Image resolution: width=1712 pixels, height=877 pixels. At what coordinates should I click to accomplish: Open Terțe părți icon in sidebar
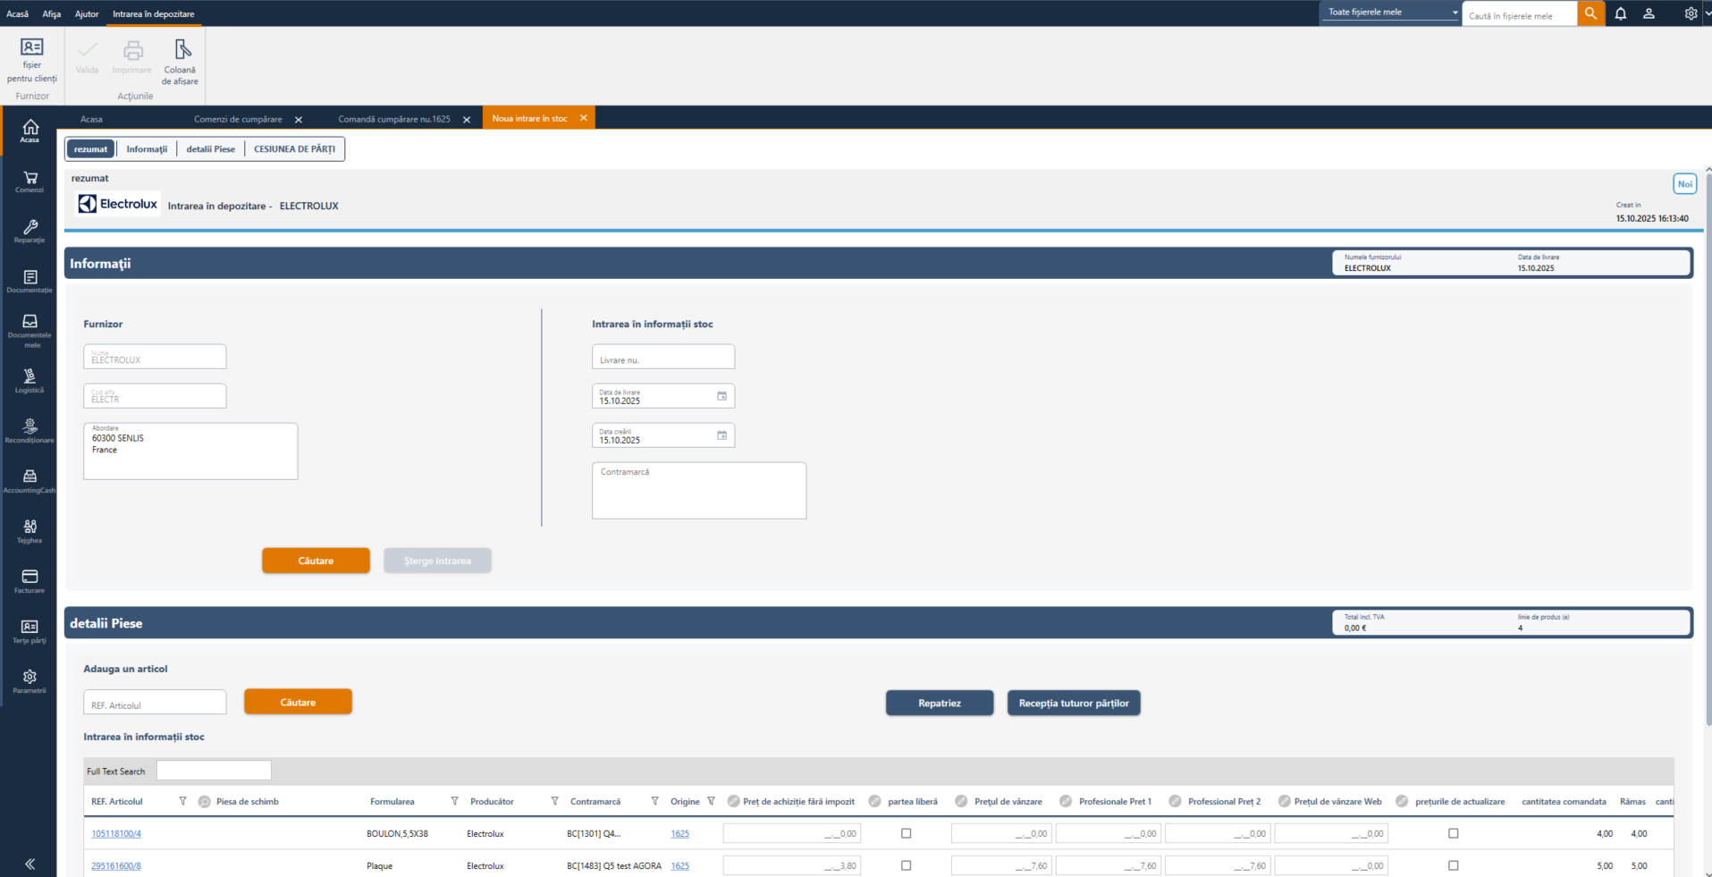[30, 627]
